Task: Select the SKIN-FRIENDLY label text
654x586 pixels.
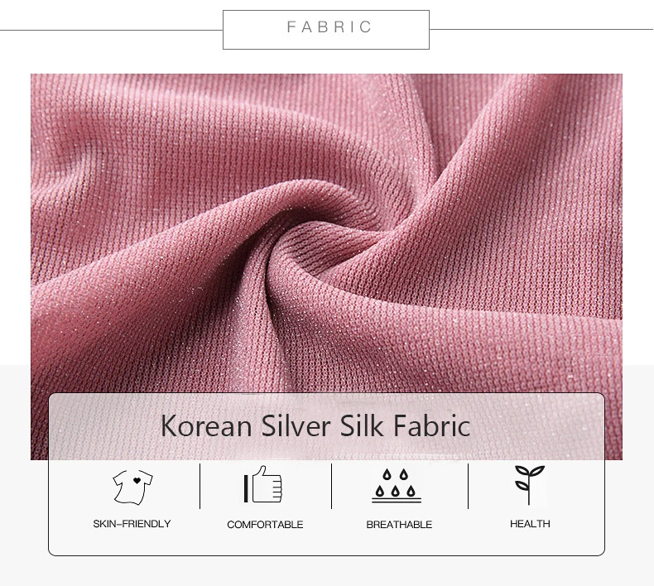Action: (x=132, y=524)
